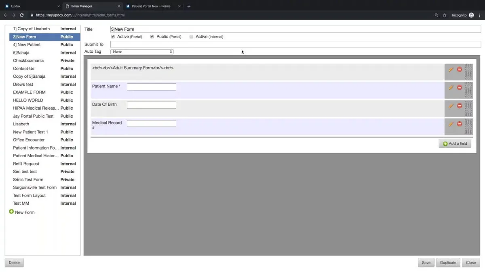Screen dimensions: 485x272
Task: Close the form manager
Action: [x=471, y=262]
